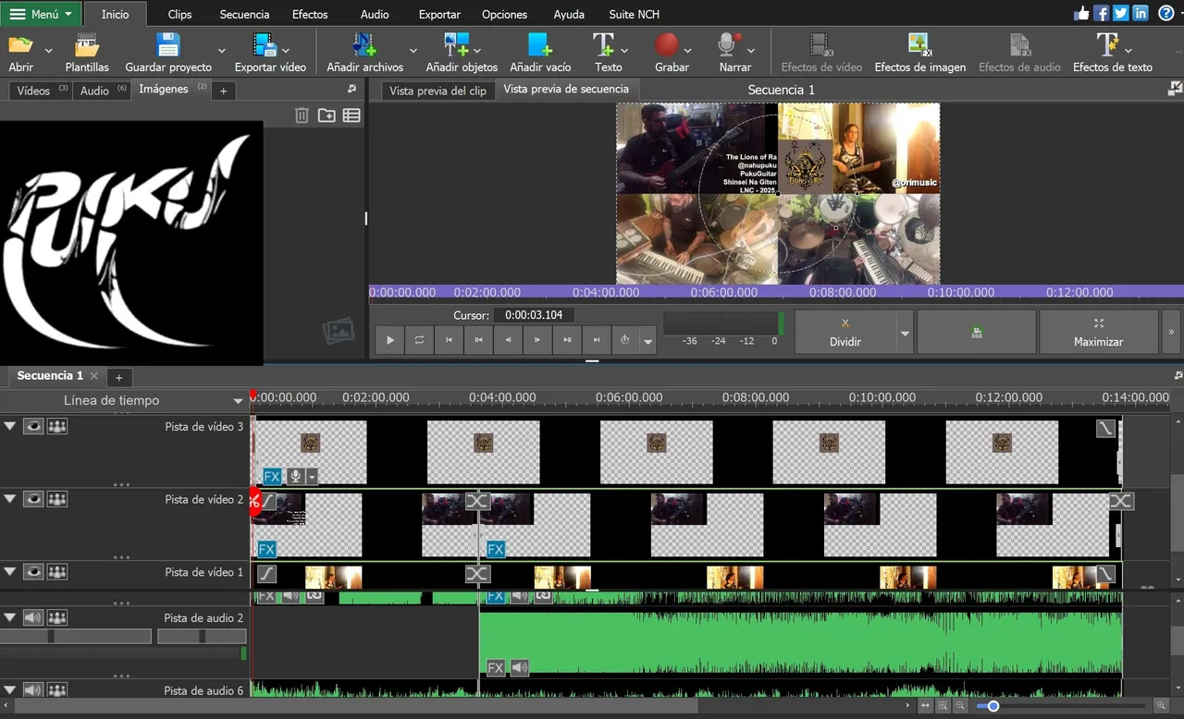Open Efectos de imagen effects
Screen dimensions: 1184x719
coord(919,54)
